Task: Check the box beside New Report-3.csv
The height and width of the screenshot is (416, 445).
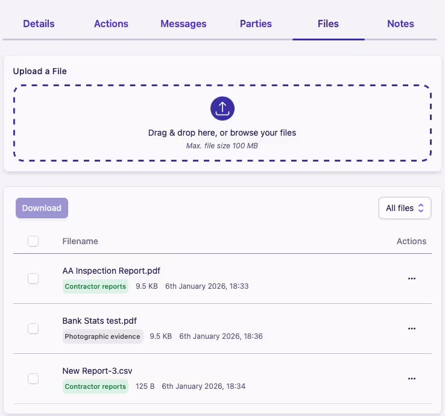Action: tap(33, 379)
